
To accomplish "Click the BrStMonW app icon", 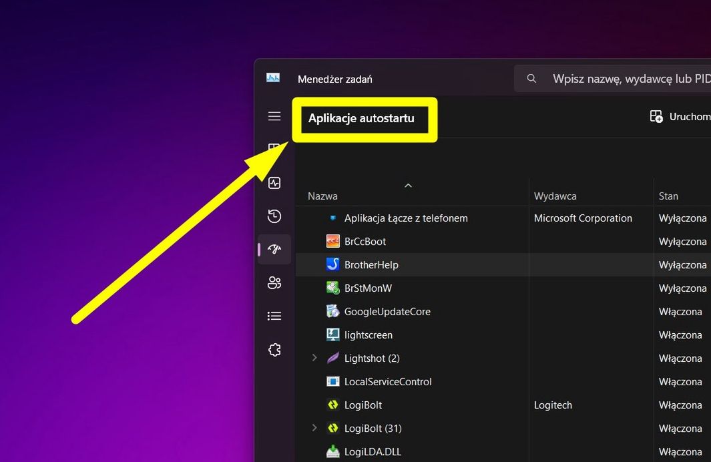I will pos(333,288).
